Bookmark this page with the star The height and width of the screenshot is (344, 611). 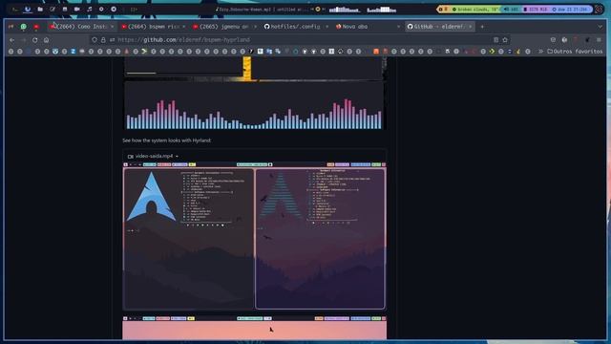pos(505,40)
